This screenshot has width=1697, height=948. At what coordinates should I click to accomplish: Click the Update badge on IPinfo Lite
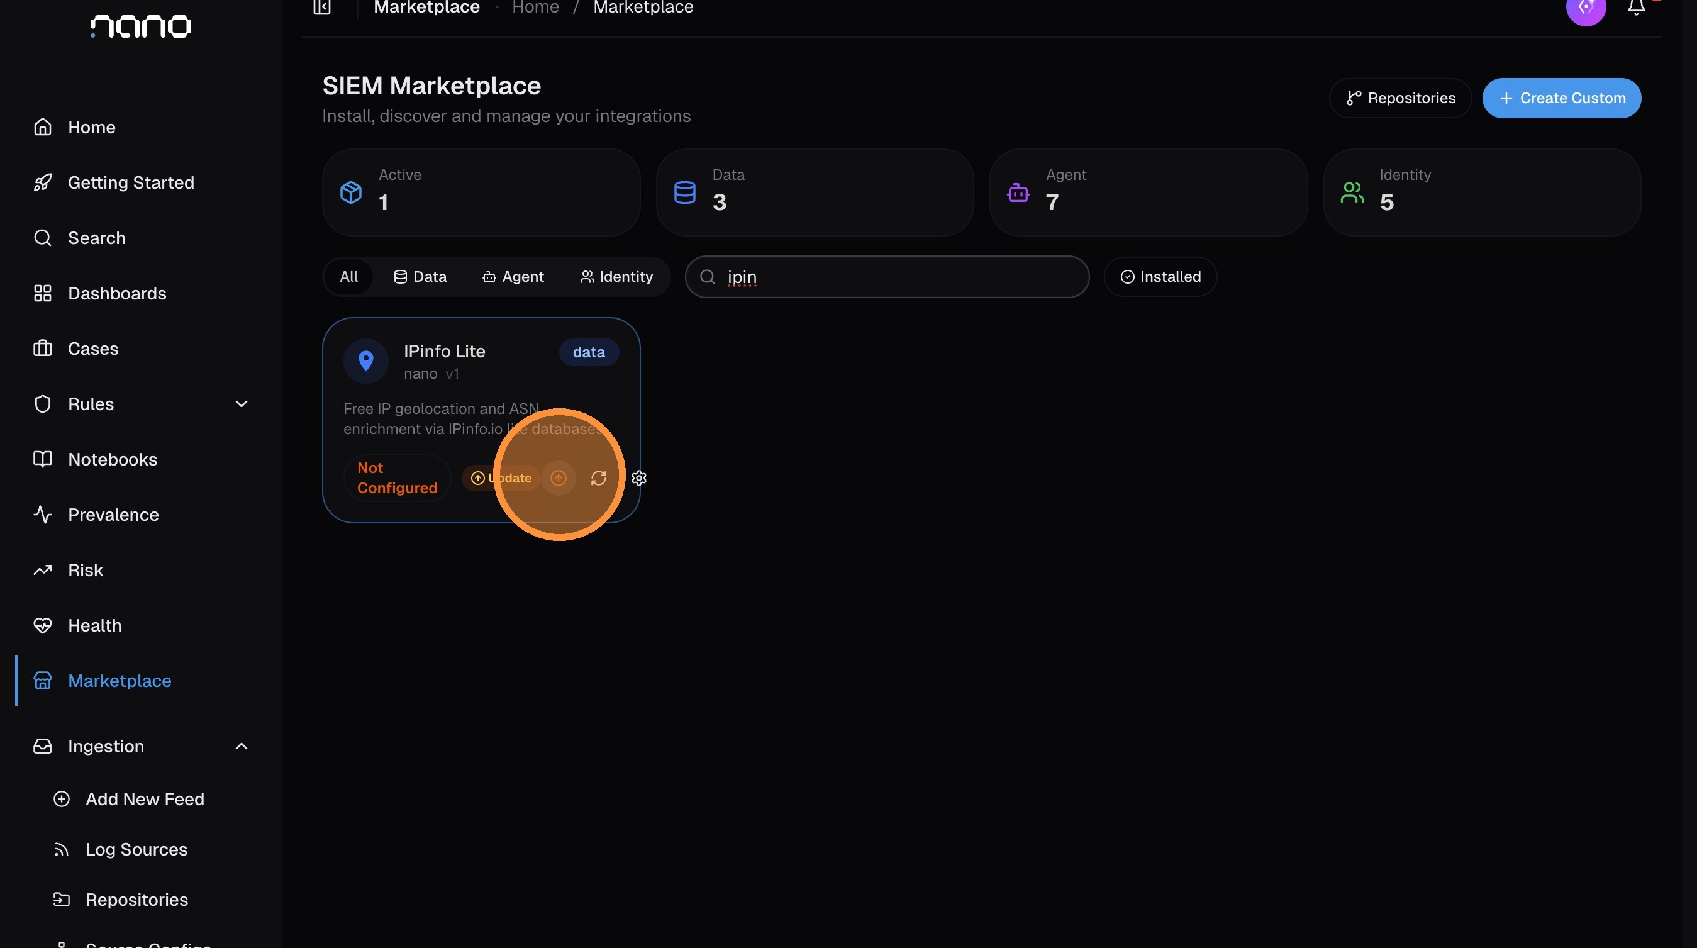501,478
